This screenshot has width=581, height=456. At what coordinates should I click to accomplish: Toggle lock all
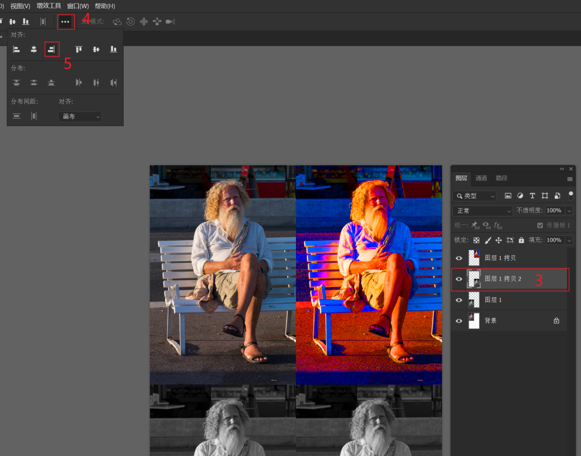tap(521, 240)
